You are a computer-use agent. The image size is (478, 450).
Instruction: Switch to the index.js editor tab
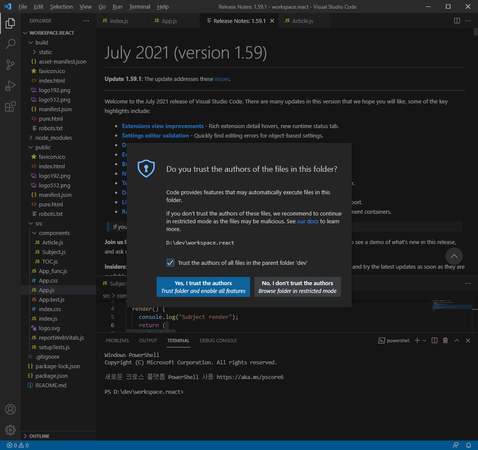tap(122, 21)
